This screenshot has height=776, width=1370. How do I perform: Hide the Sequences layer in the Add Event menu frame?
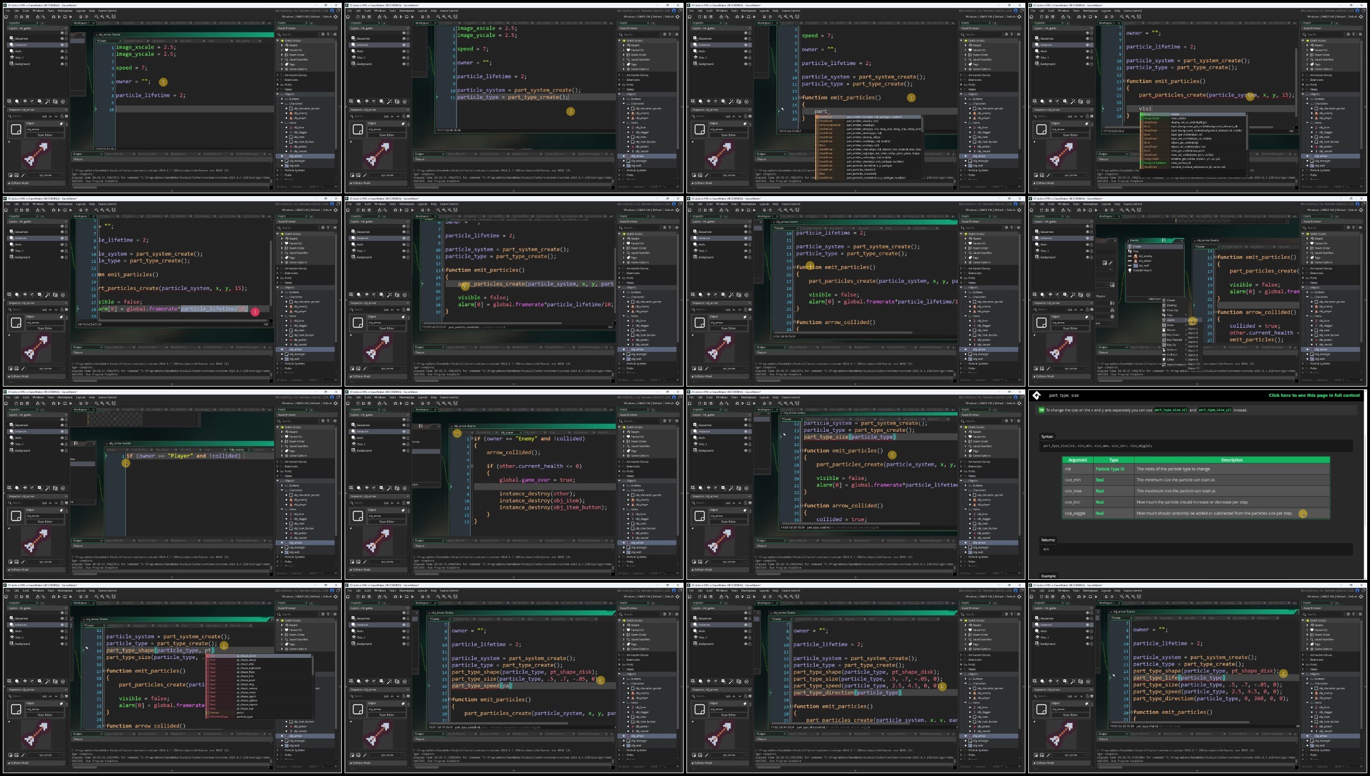pos(1088,232)
